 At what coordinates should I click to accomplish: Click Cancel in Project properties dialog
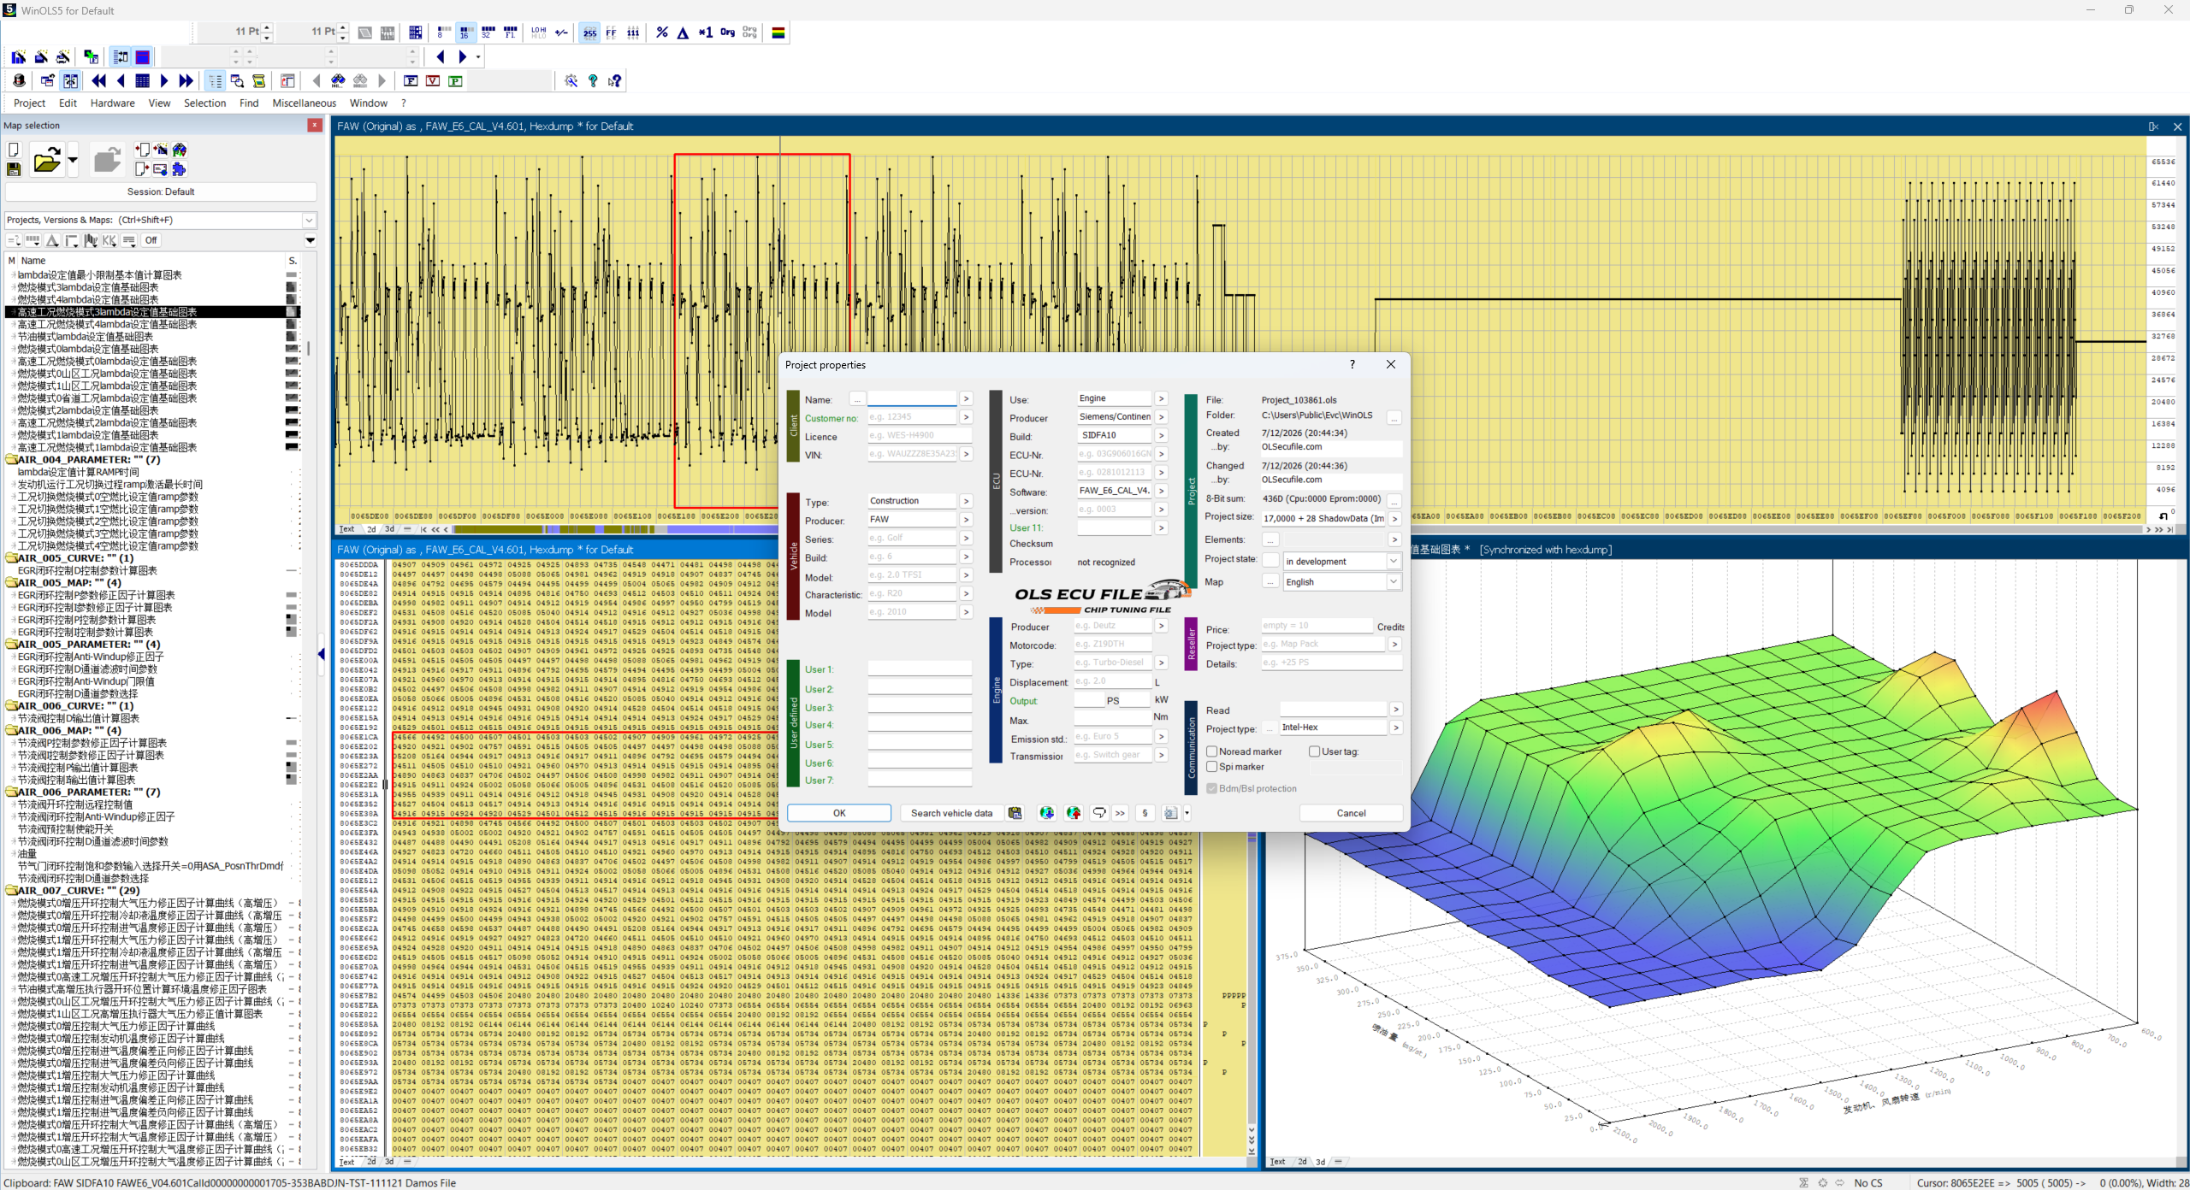tap(1351, 813)
